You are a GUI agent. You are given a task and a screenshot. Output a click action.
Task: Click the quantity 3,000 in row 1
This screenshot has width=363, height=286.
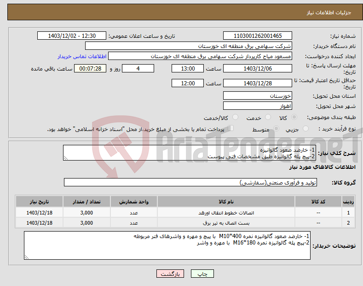pos(86,213)
